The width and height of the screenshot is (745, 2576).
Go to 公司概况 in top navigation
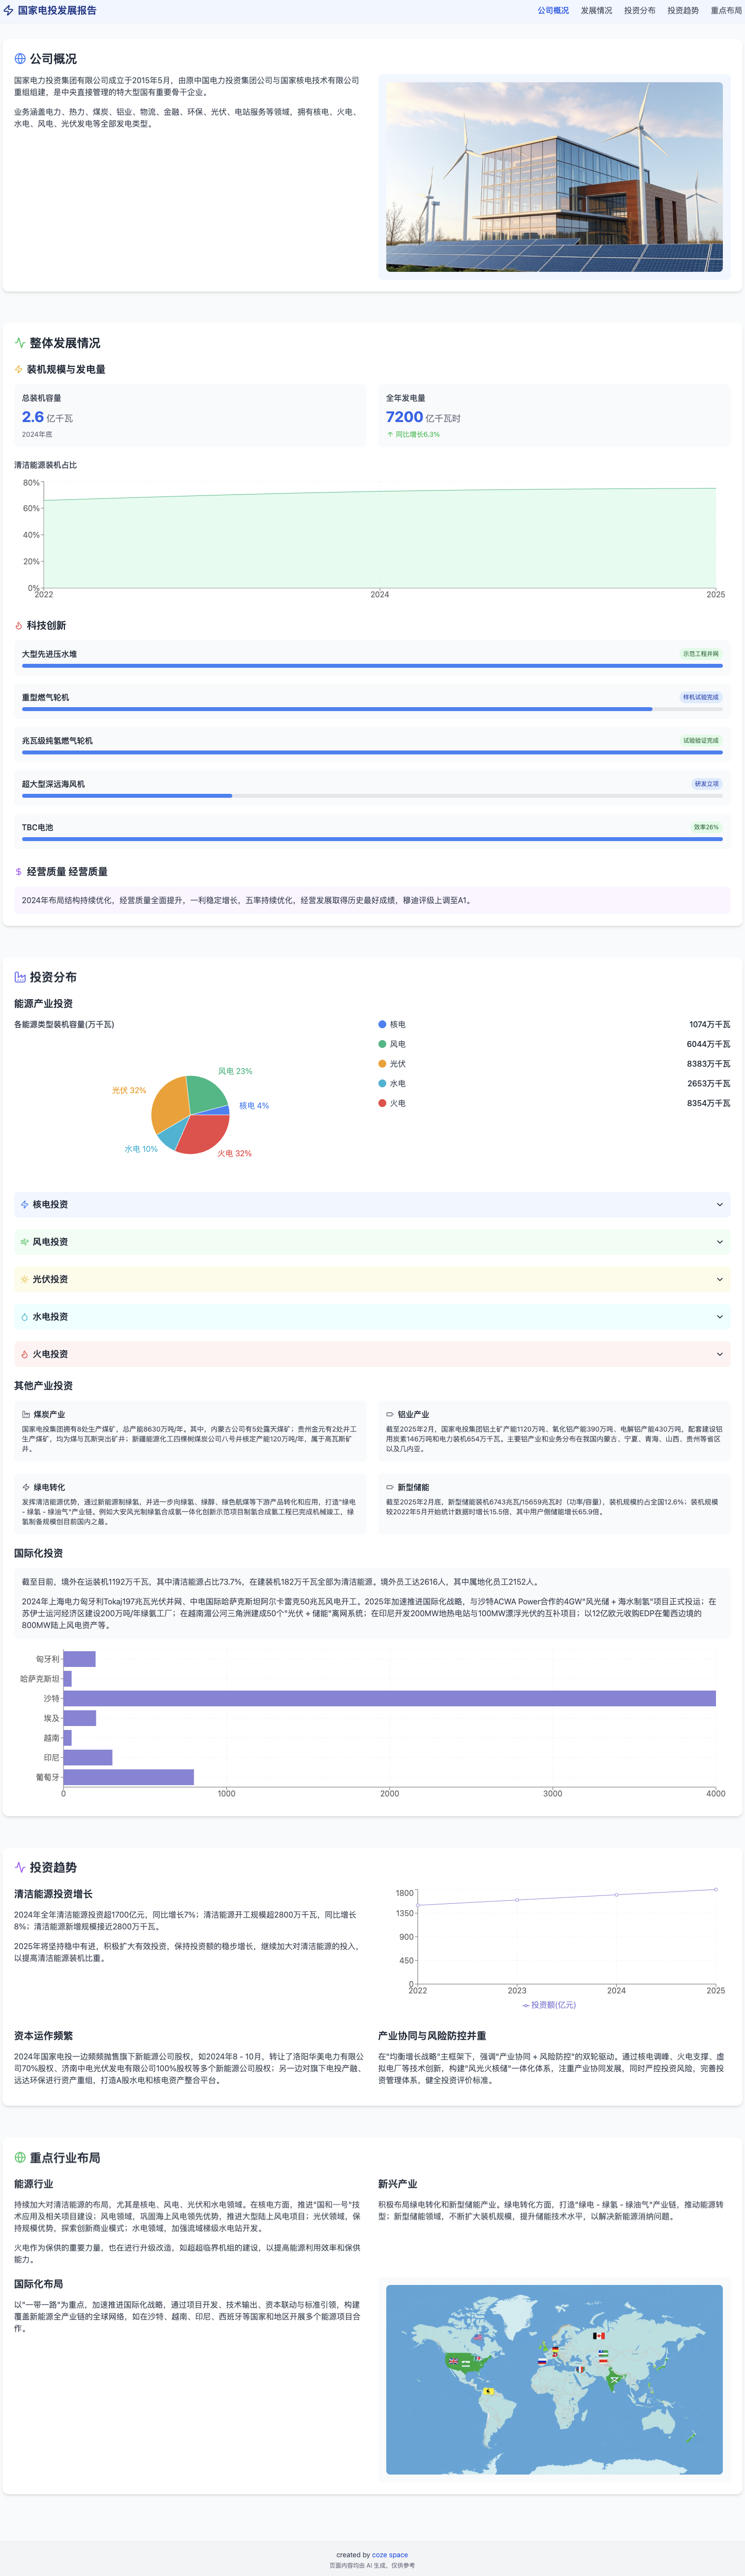553,11
